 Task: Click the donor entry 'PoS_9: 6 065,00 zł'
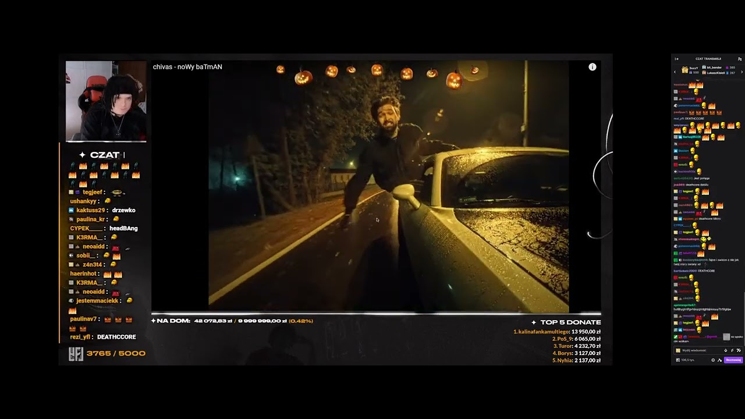tap(576, 339)
